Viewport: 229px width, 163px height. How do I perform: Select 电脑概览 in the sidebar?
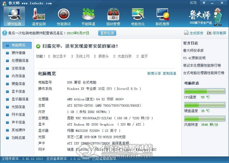point(17,45)
